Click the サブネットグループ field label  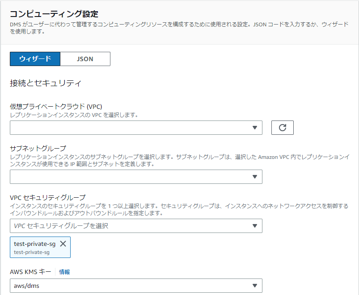(38, 149)
